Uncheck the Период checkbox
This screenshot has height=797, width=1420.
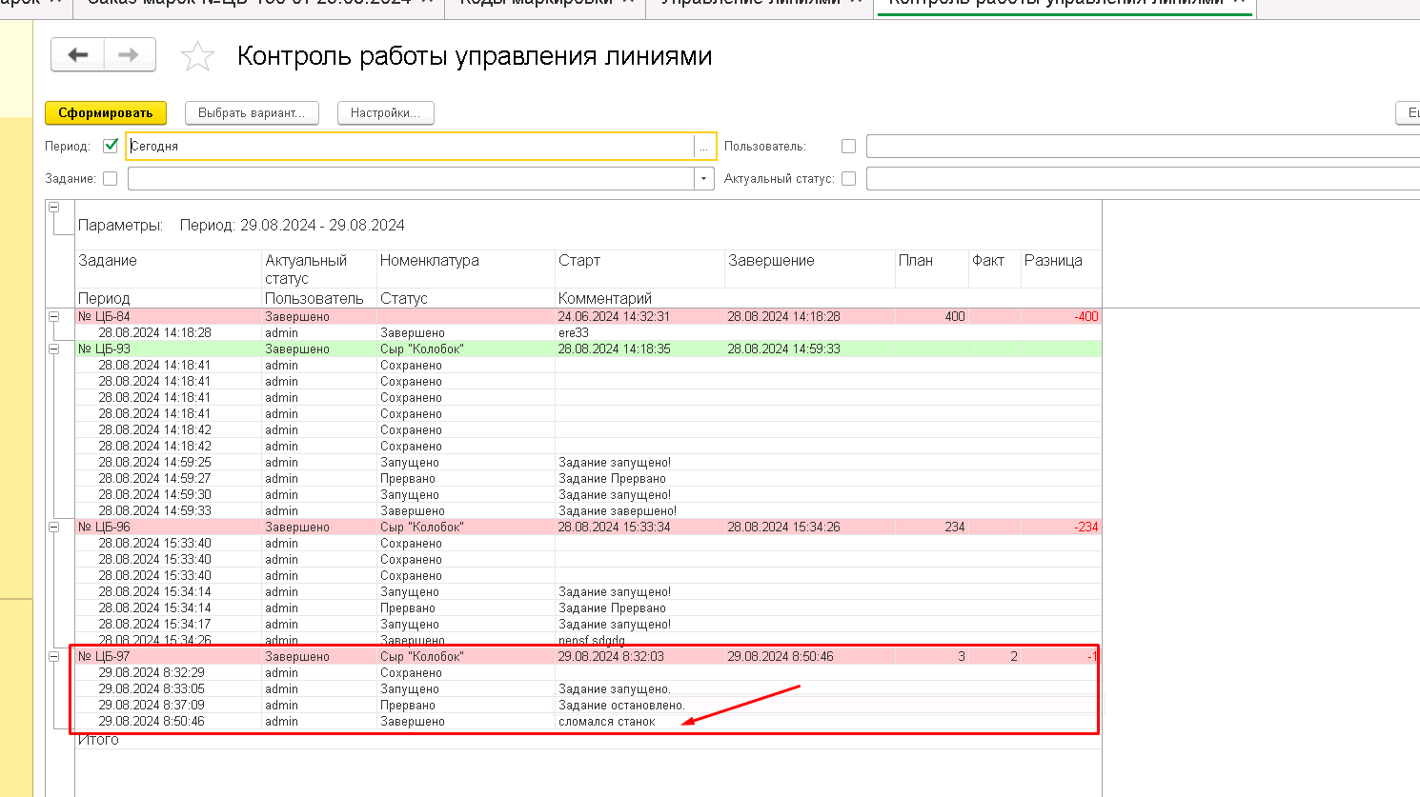pyautogui.click(x=111, y=146)
